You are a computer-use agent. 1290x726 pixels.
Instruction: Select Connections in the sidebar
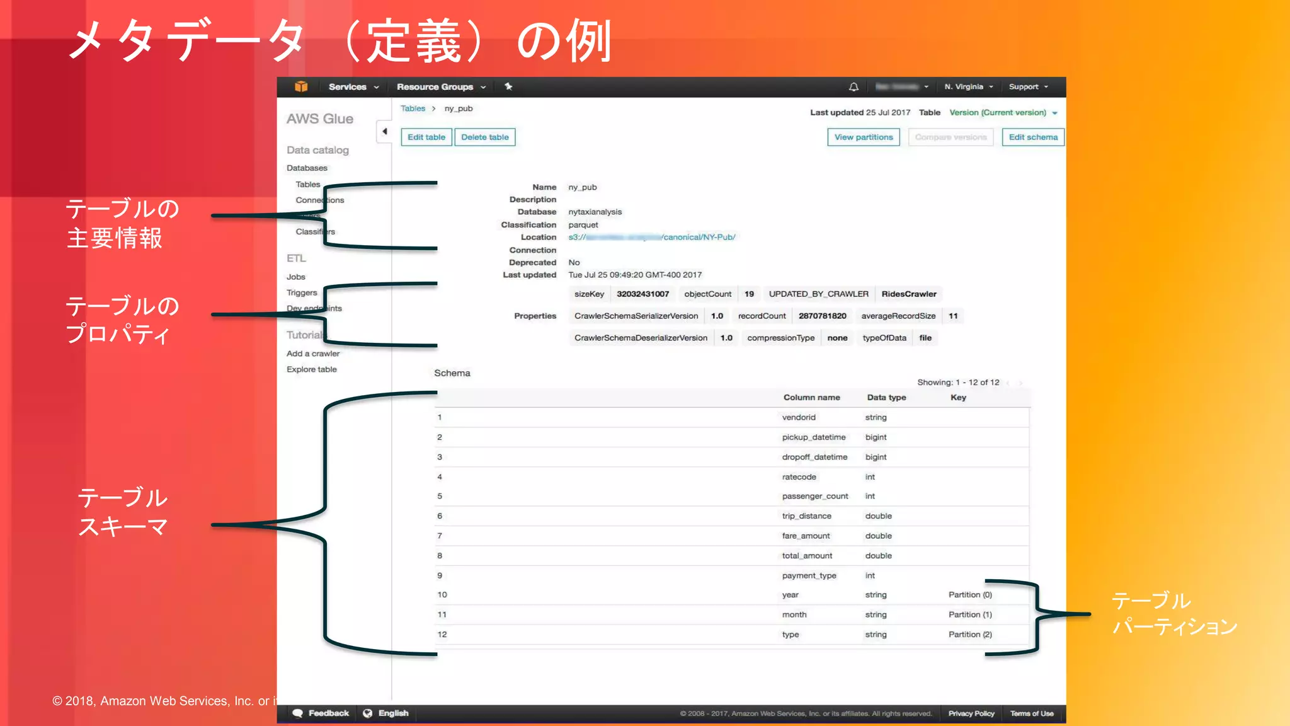coord(320,200)
